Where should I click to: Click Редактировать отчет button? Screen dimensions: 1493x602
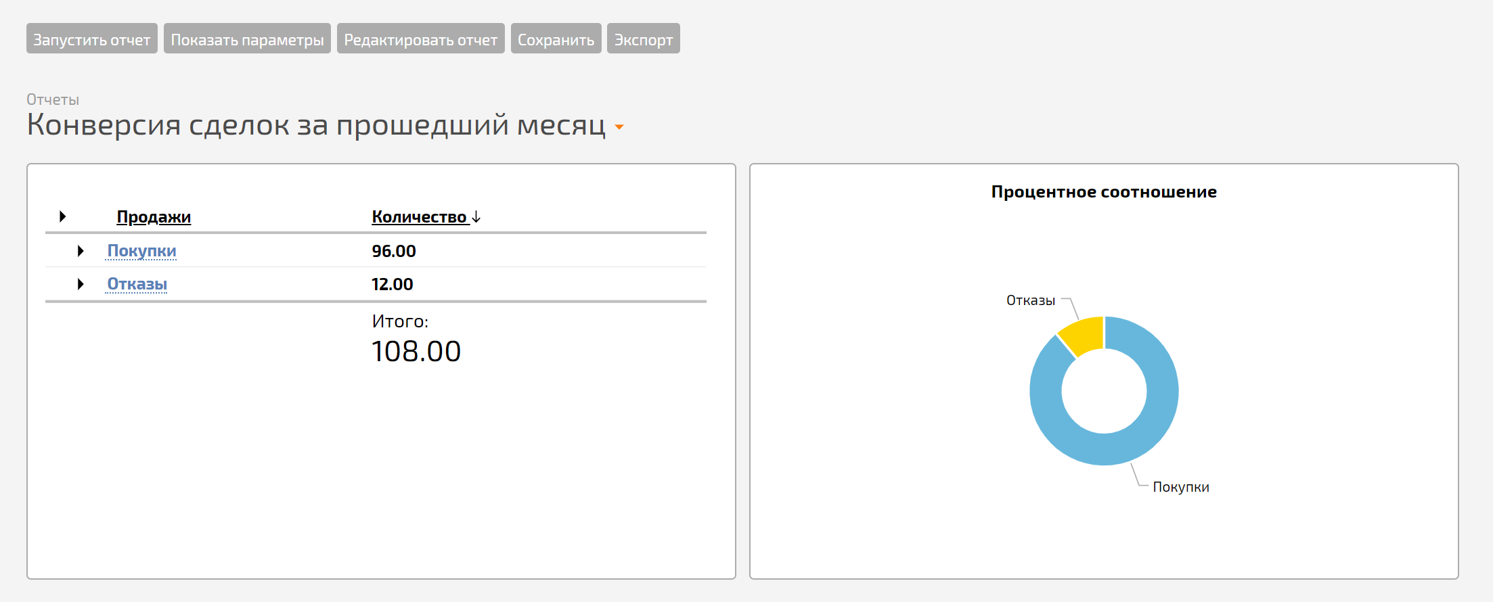click(421, 39)
